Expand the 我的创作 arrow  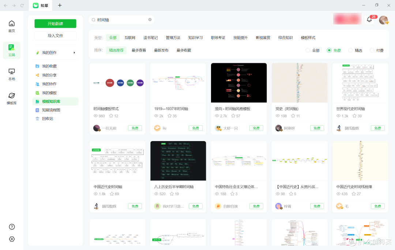tap(74, 53)
